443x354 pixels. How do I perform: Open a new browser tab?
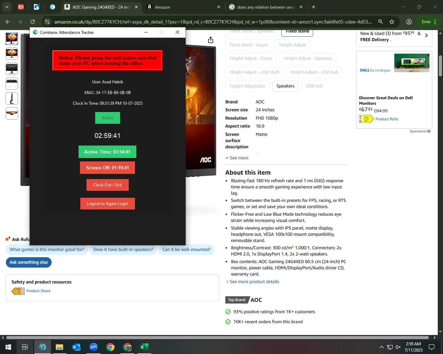(x=314, y=7)
